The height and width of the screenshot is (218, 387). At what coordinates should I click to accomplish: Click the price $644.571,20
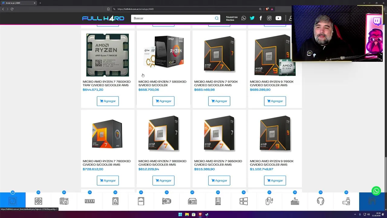point(93,90)
